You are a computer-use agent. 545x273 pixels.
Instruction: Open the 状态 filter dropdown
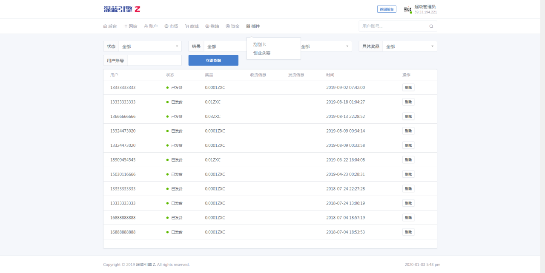coord(149,46)
